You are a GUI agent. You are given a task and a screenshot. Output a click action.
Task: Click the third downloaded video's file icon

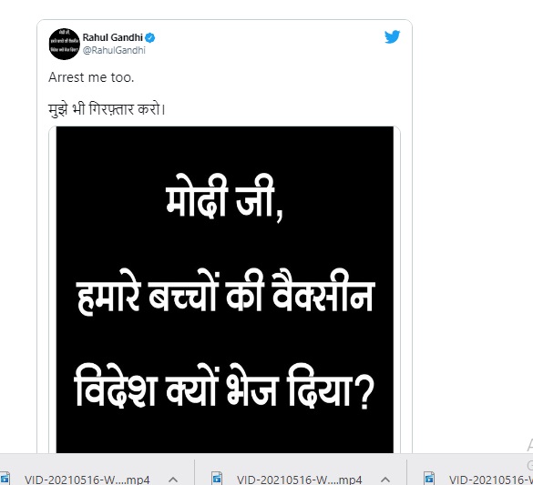(429, 479)
